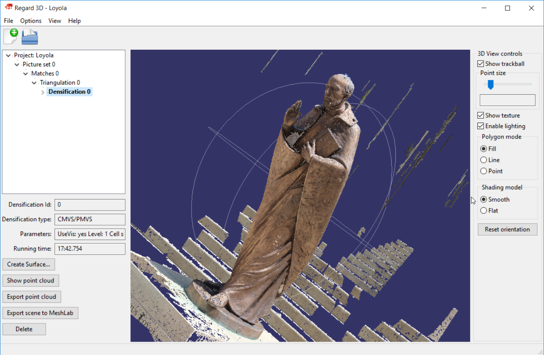Select Triangulation 0 in the tree
544x355 pixels.
[60, 83]
